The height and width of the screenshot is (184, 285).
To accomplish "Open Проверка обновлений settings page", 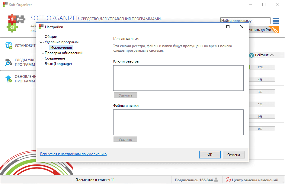I will tap(63, 53).
